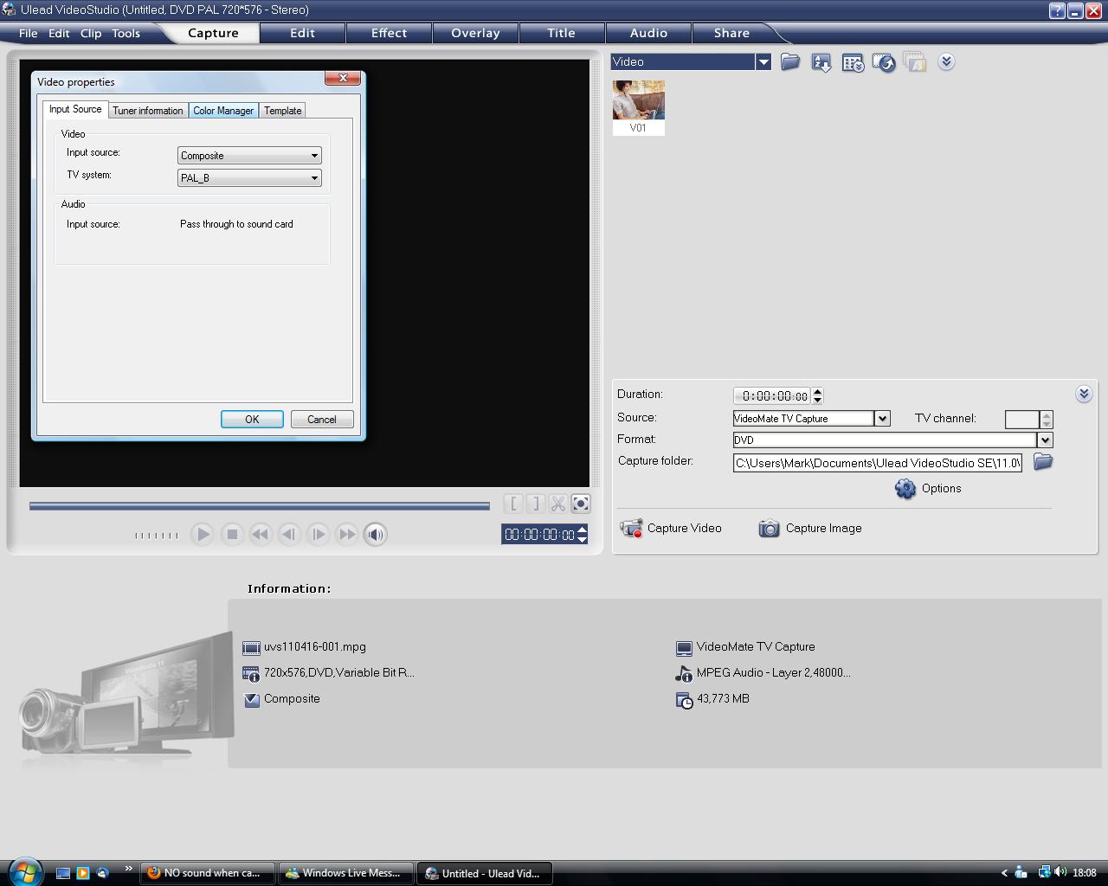
Task: Open the library manager icon
Action: coord(853,62)
